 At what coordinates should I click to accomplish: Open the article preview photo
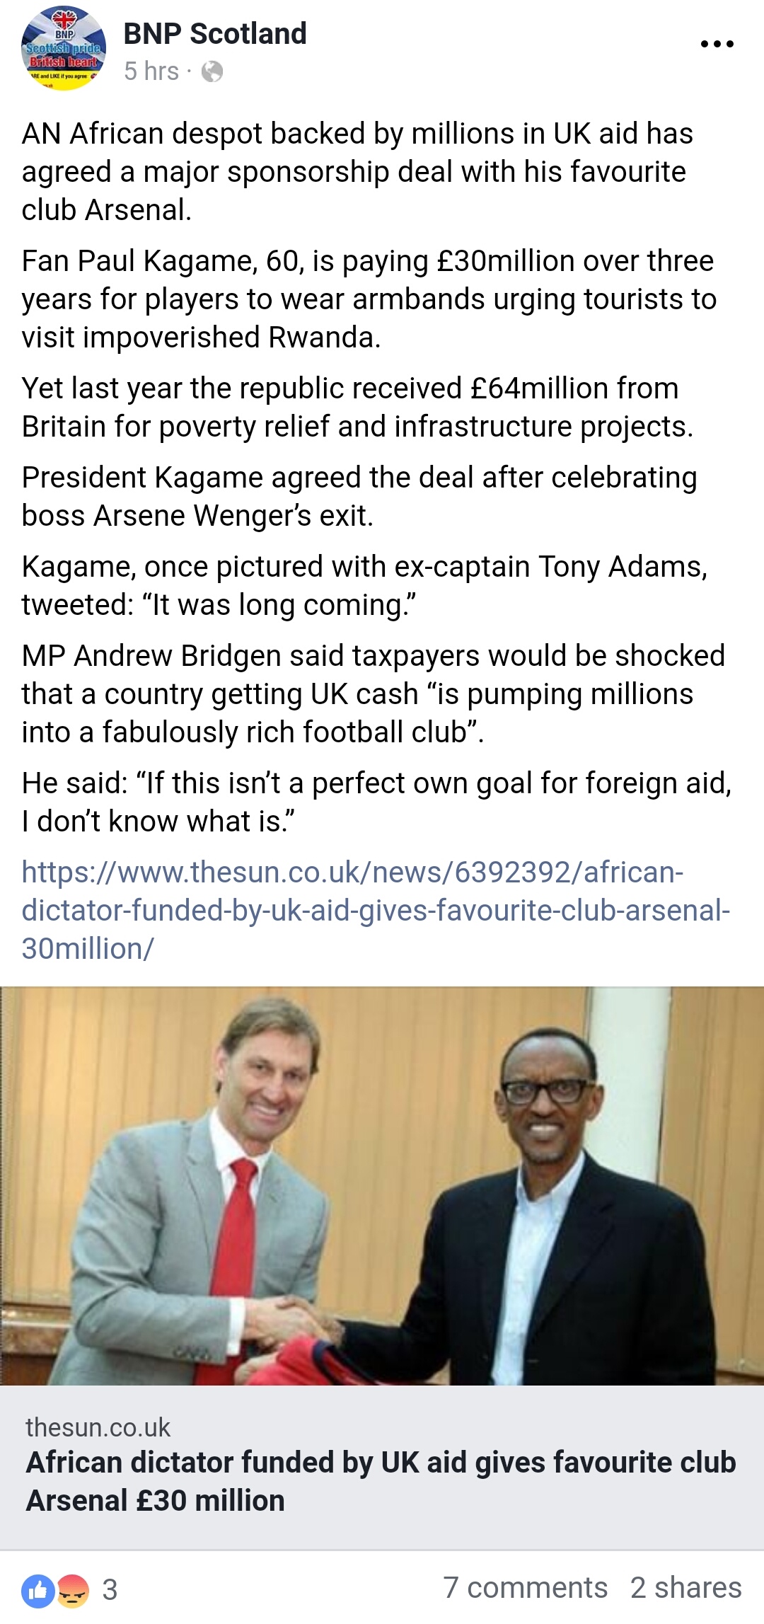coord(382,1186)
